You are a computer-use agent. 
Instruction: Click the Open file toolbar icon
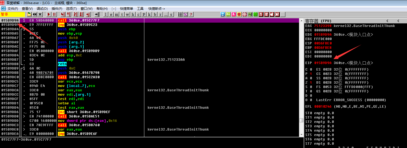pos(29,14)
